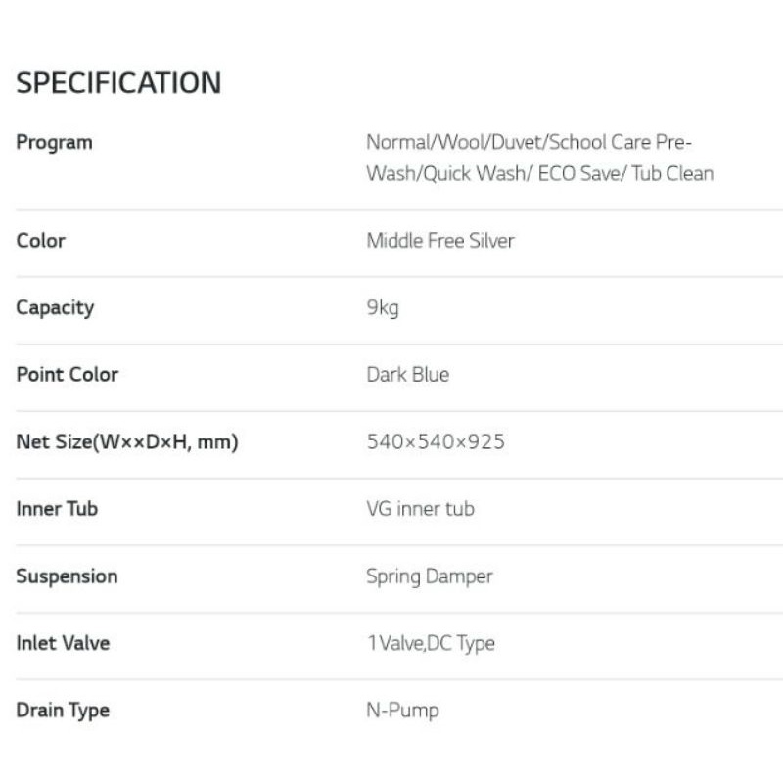Viewport: 783px width, 783px height.
Task: Select the Drain Type label
Action: point(63,710)
